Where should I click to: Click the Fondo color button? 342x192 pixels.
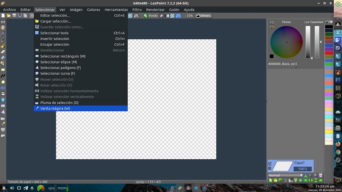pyautogui.click(x=153, y=16)
